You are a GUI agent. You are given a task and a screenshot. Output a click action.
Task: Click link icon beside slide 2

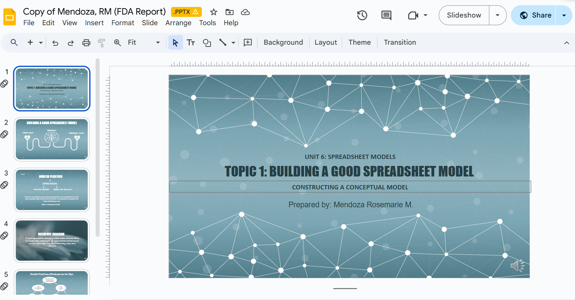click(4, 134)
